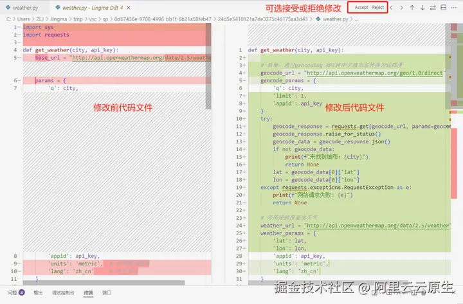Click the left pane horizontal scrollbar
Viewport: 463px width, 304px height.
point(104,283)
